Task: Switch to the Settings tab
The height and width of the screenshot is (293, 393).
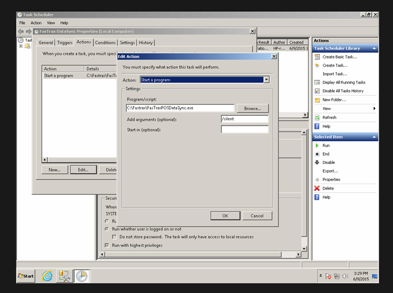Action: coord(127,43)
